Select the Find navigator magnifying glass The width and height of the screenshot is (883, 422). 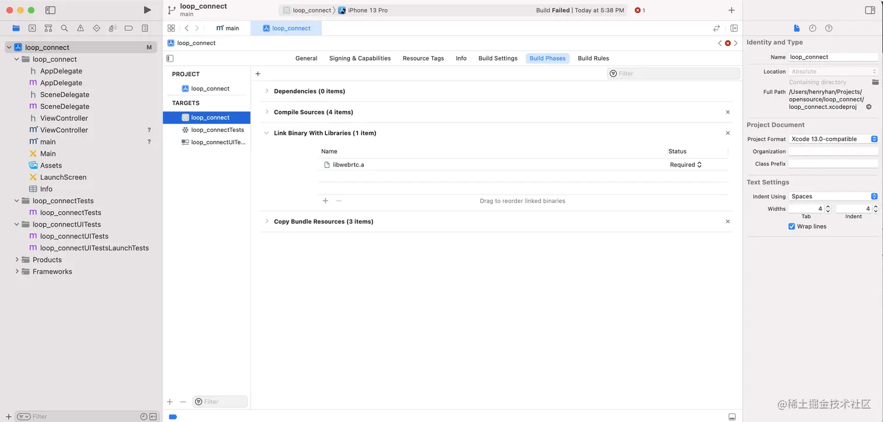(64, 28)
